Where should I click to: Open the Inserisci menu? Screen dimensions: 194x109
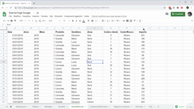36,16
